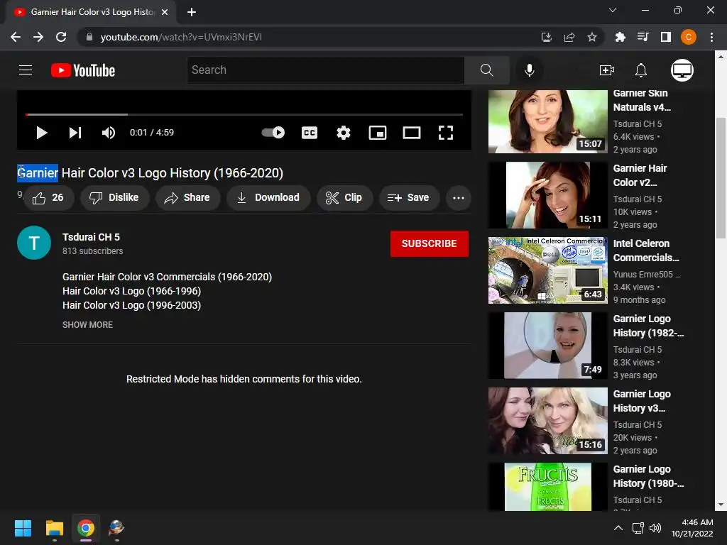
Task: Install app icon in address bar
Action: pos(547,37)
